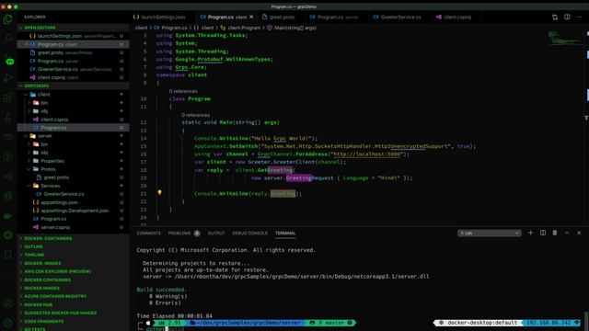Follow the http://localhost:5000 link in code
The height and width of the screenshot is (331, 589).
coord(368,154)
